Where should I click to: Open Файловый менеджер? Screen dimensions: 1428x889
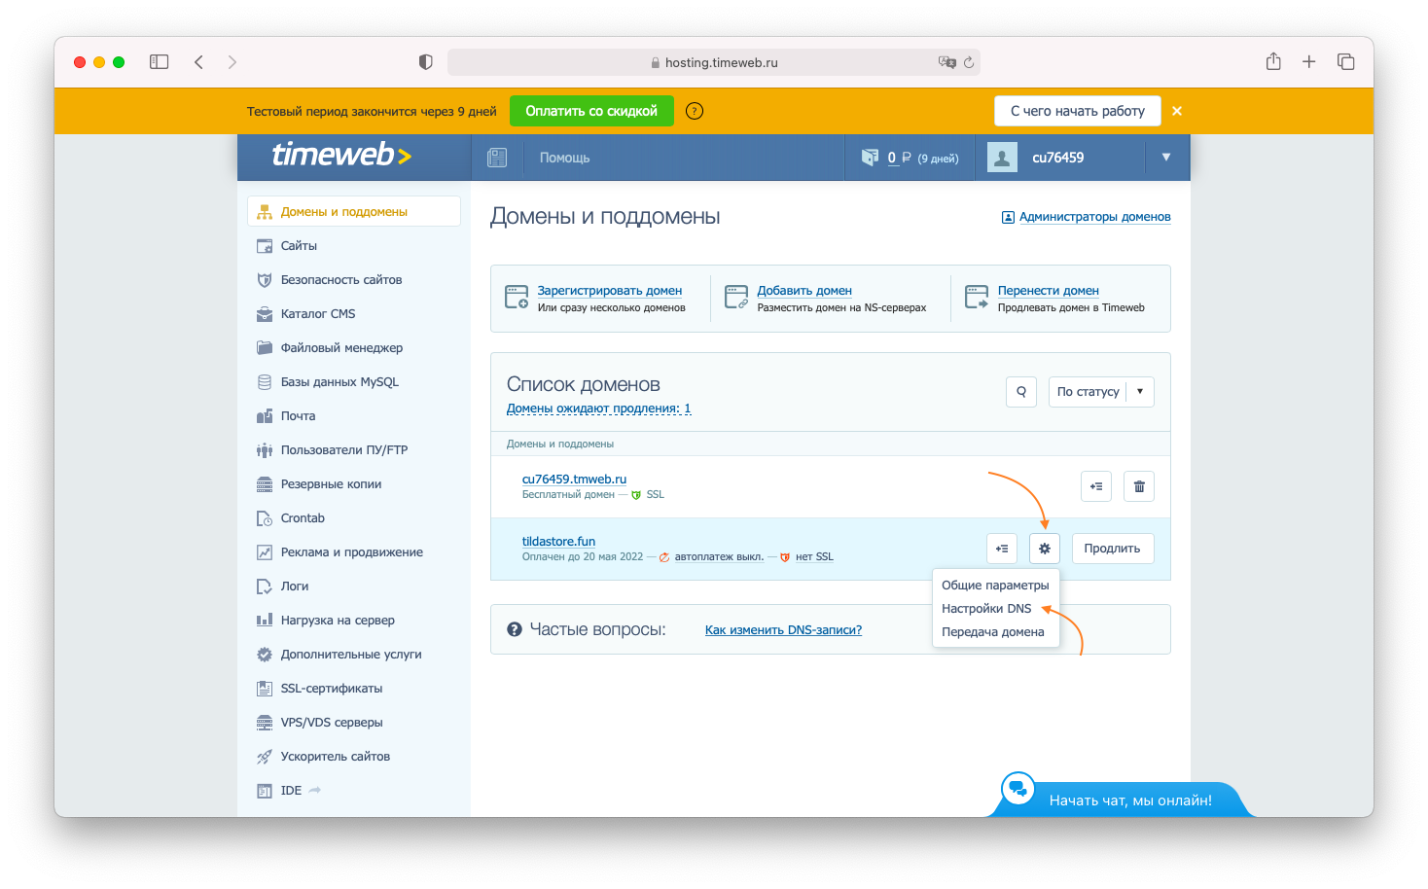click(x=341, y=348)
